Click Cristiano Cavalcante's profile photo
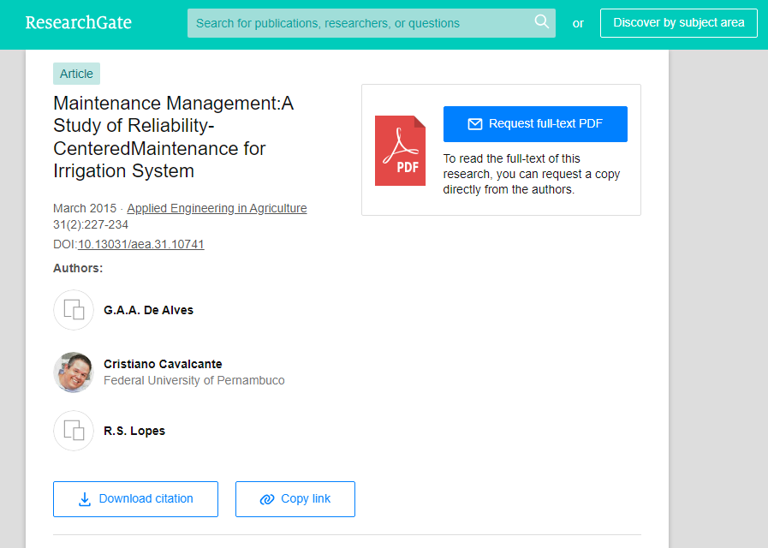Image resolution: width=768 pixels, height=548 pixels. [x=74, y=372]
